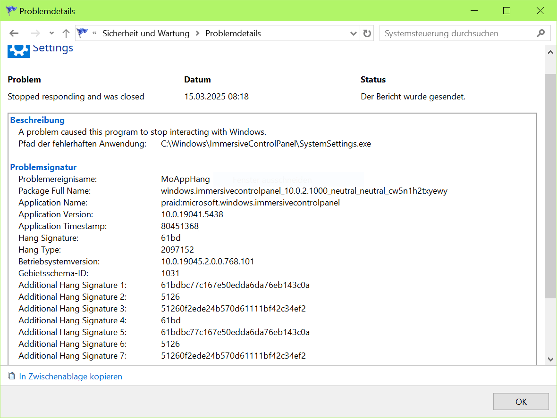Open the address bar history dropdown
The height and width of the screenshot is (418, 557).
[x=353, y=33]
